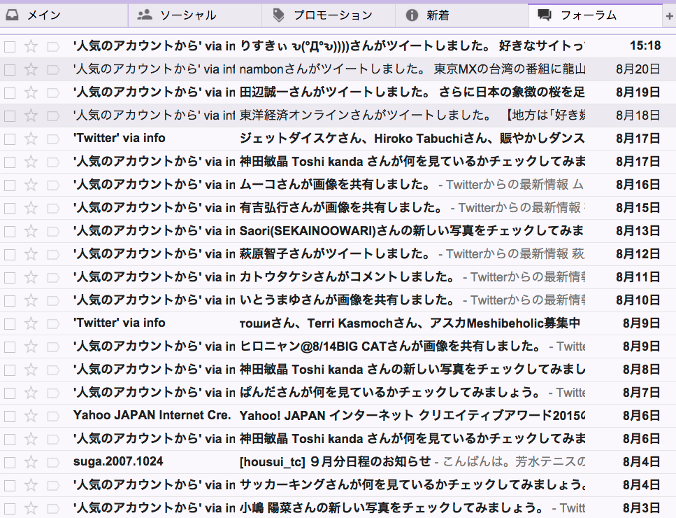Star the suga.2007.1024 housui_tc email
Viewport: 676px width, 518px height.
click(31, 462)
